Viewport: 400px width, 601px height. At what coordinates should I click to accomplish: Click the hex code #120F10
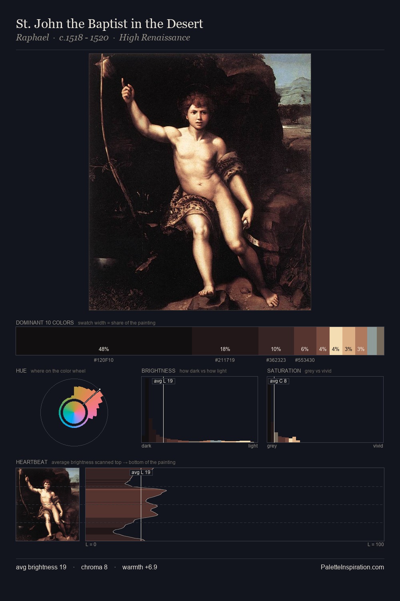point(104,360)
